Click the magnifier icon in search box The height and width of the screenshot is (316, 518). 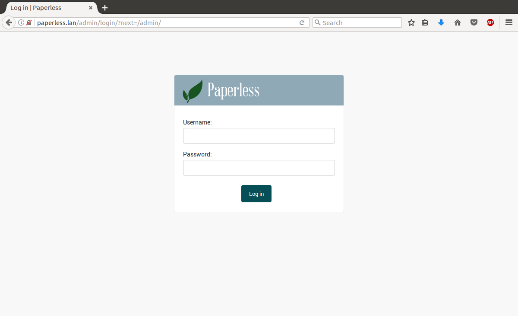point(317,22)
